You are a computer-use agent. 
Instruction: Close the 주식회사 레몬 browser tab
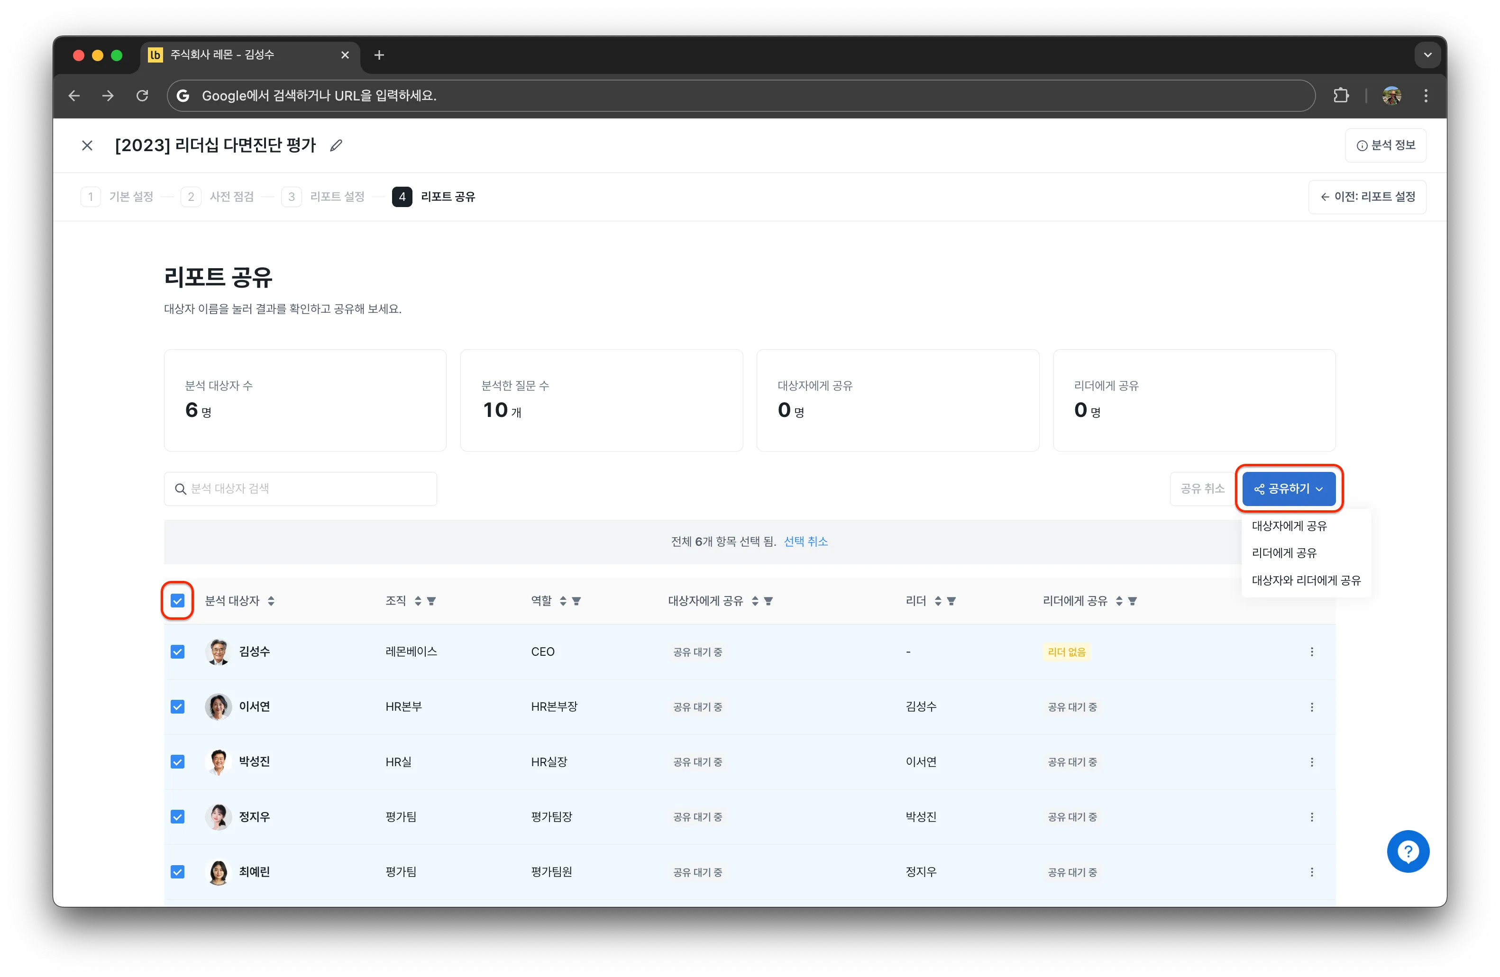[x=345, y=55]
